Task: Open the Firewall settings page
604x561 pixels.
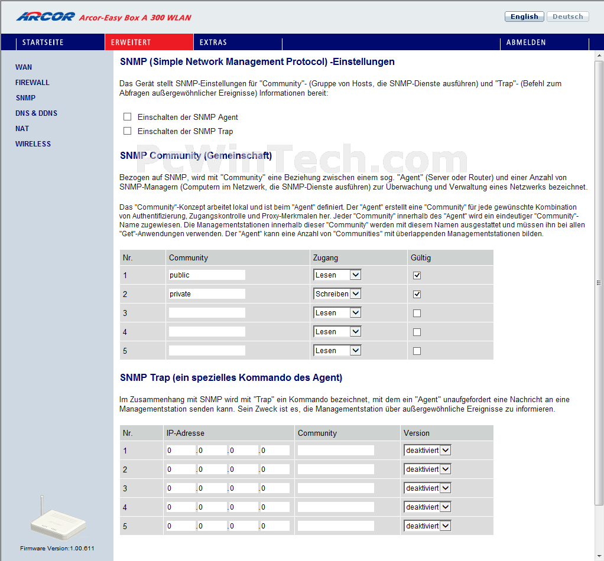Action: (33, 82)
